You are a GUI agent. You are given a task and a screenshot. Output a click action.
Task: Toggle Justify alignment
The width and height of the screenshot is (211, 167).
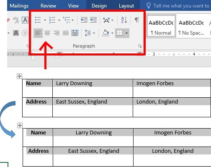point(66,33)
